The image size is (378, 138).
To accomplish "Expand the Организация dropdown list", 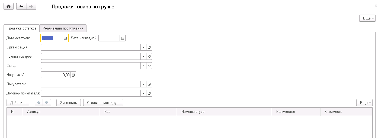I will (x=143, y=47).
